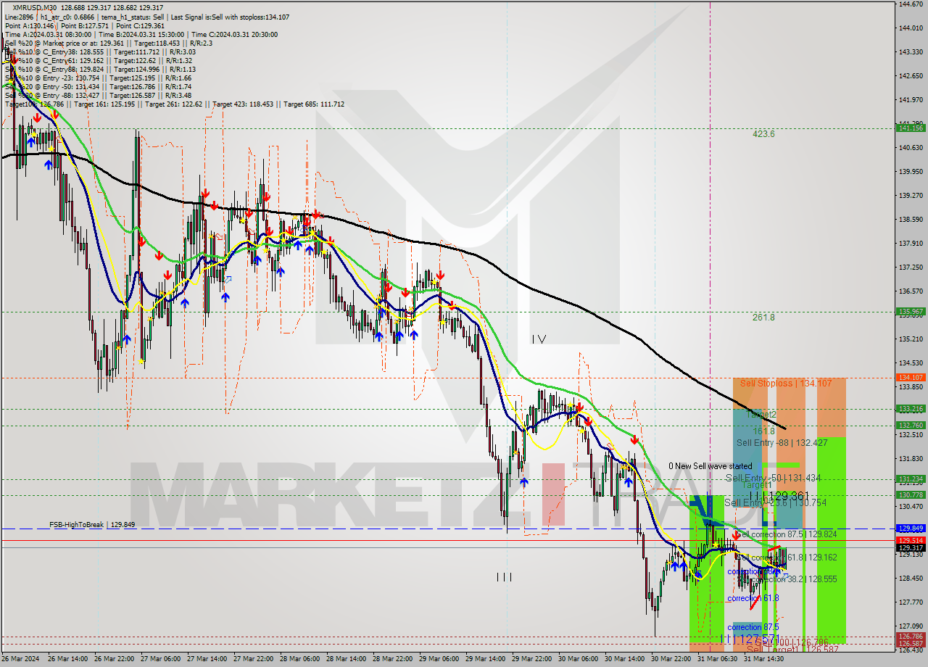Image resolution: width=928 pixels, height=667 pixels.
Task: Click the 'I V' wave label
Action: (x=538, y=339)
